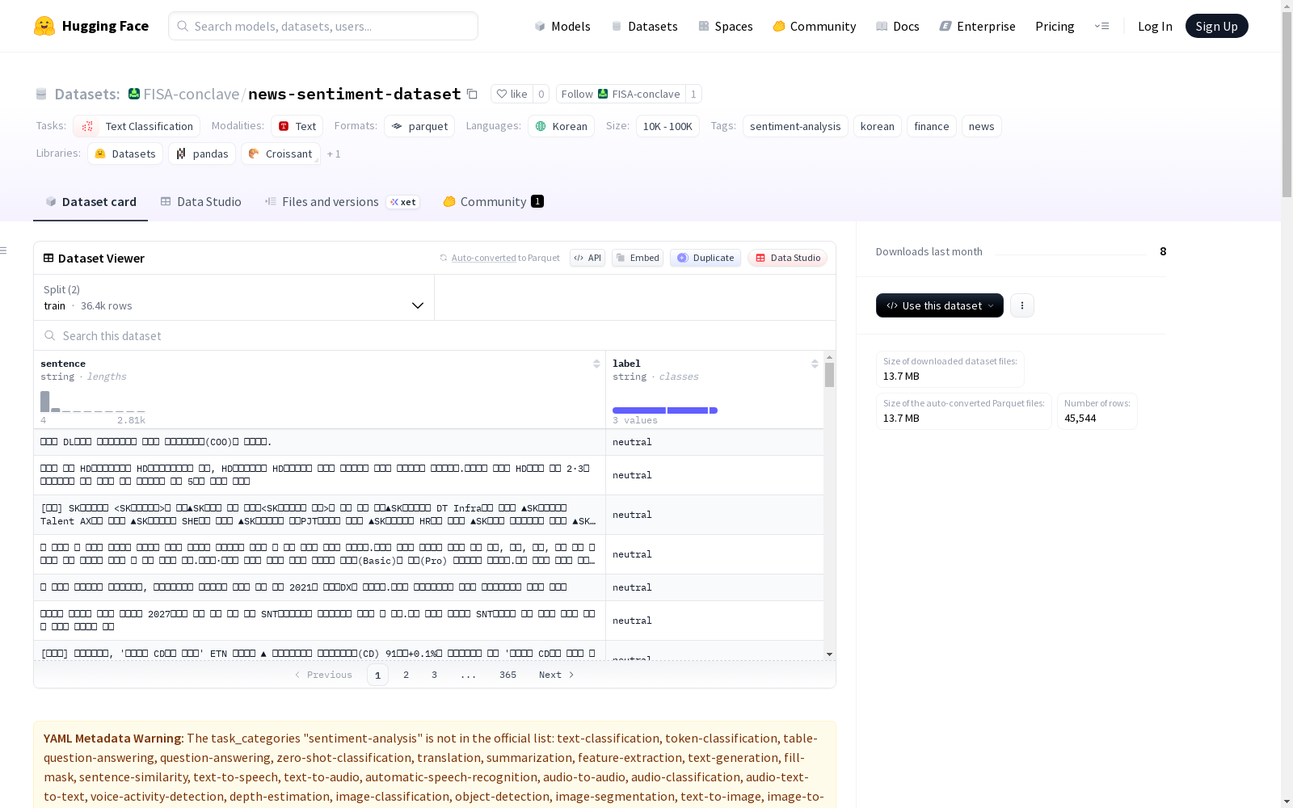Click the Data Studio button in viewer
1293x808 pixels.
click(788, 258)
